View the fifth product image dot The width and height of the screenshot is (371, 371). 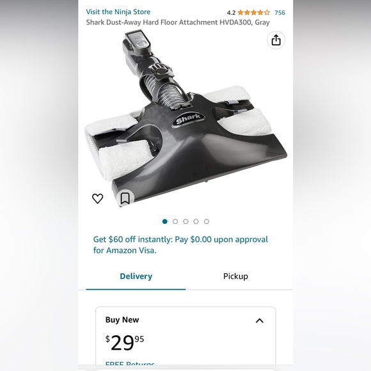(x=207, y=221)
